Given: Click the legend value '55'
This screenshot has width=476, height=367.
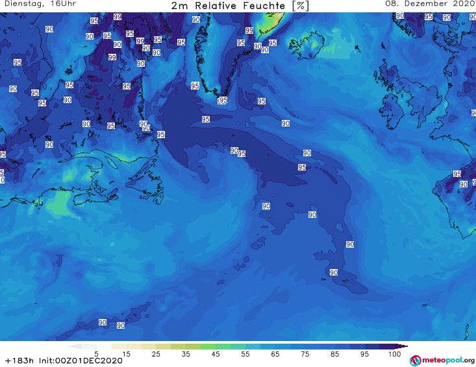Looking at the screenshot, I should 245,354.
